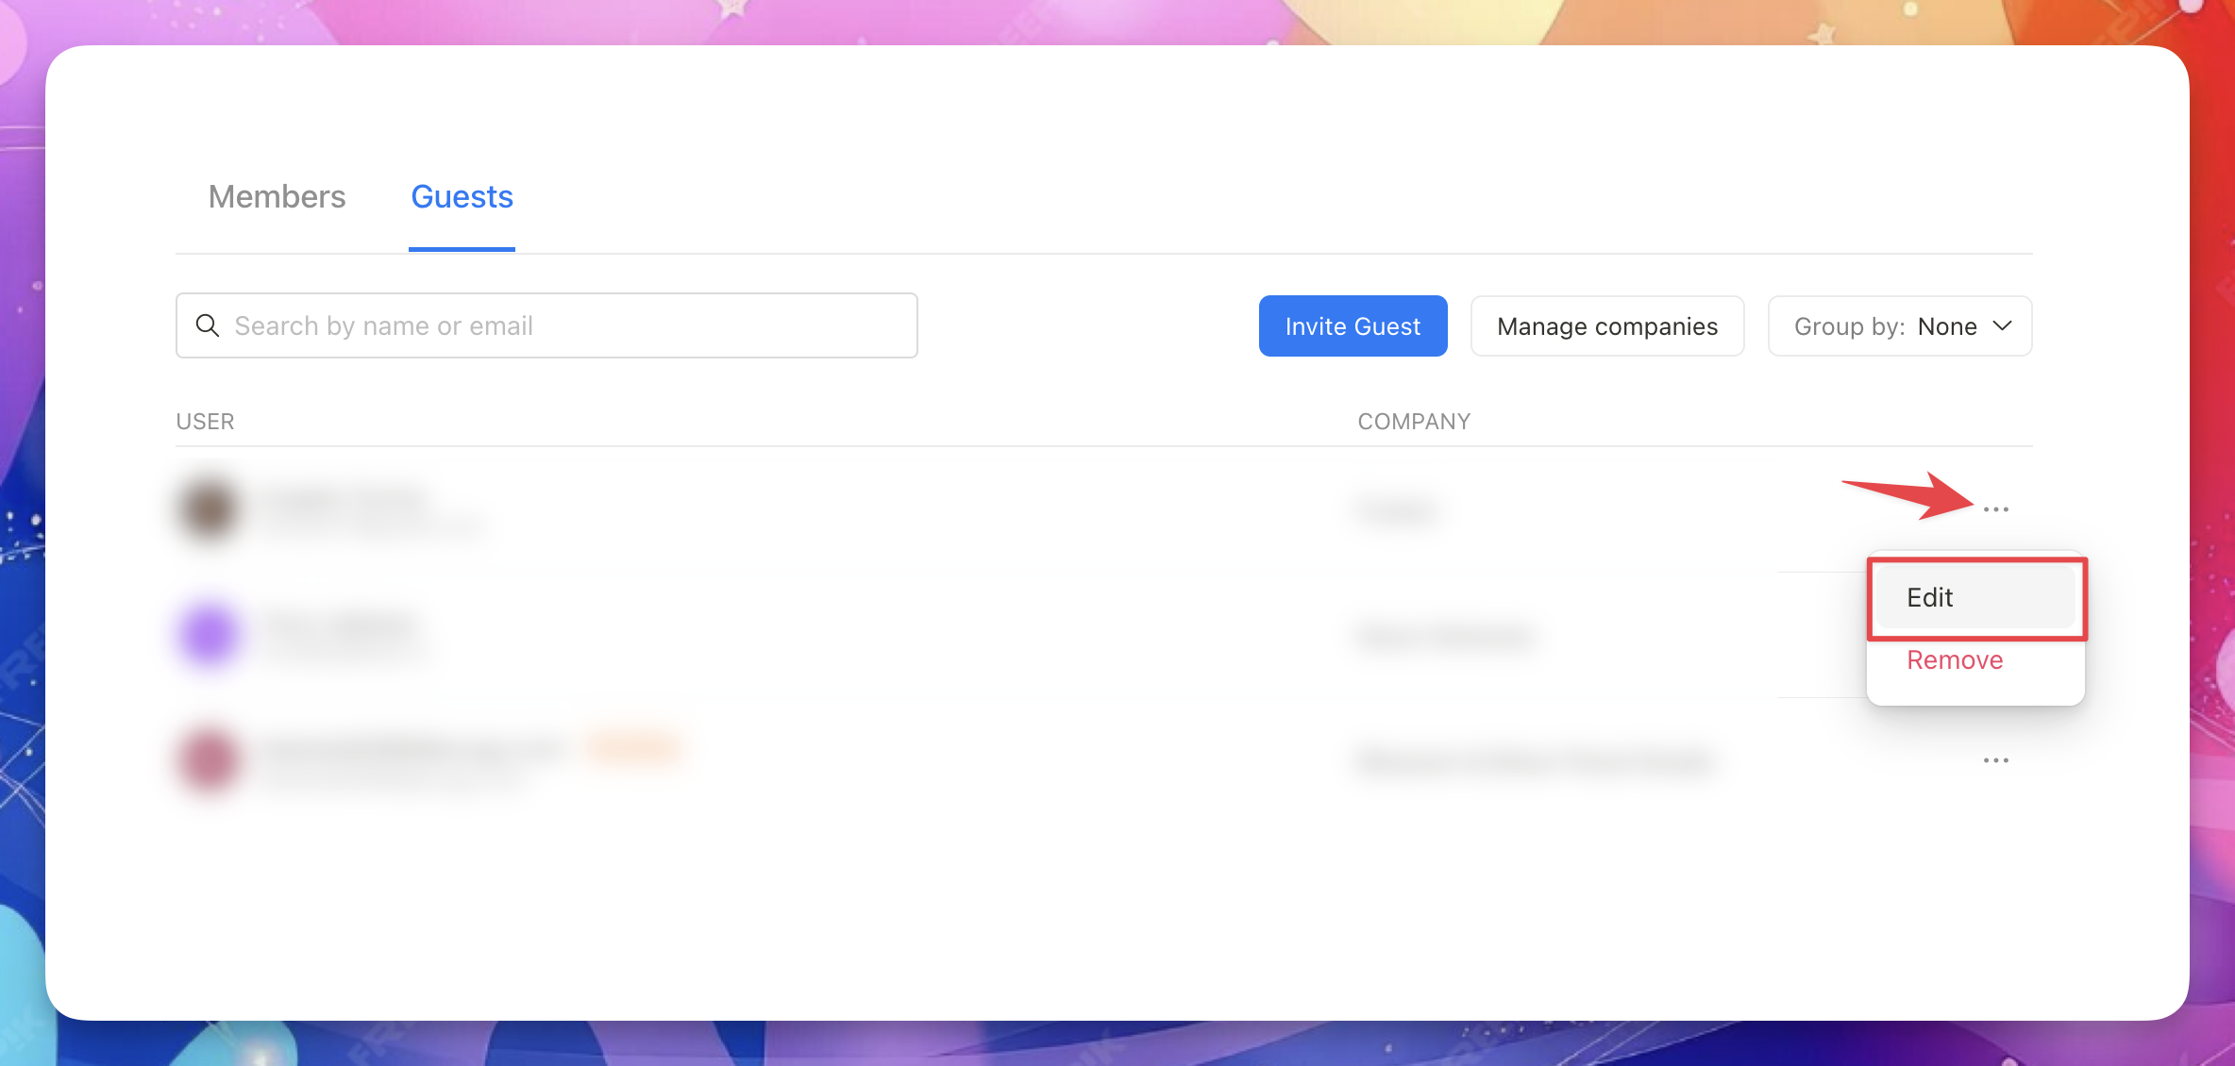The image size is (2235, 1066).
Task: Choose Remove from the context menu
Action: (1954, 660)
